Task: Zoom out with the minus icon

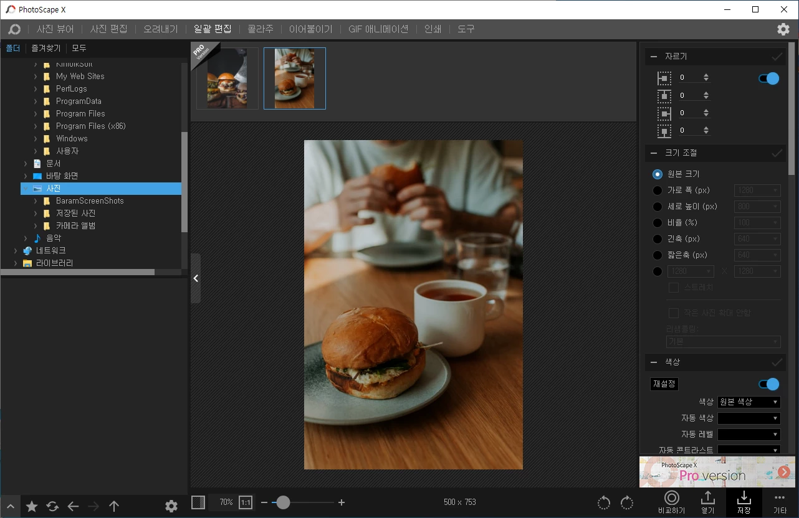Action: [x=264, y=502]
